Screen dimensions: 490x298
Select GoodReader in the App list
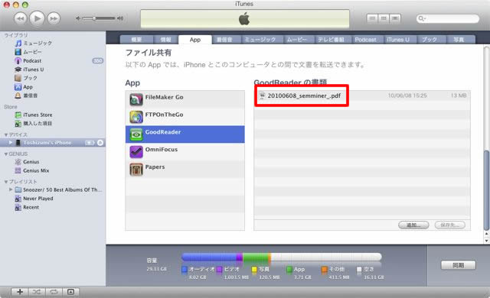pos(185,134)
